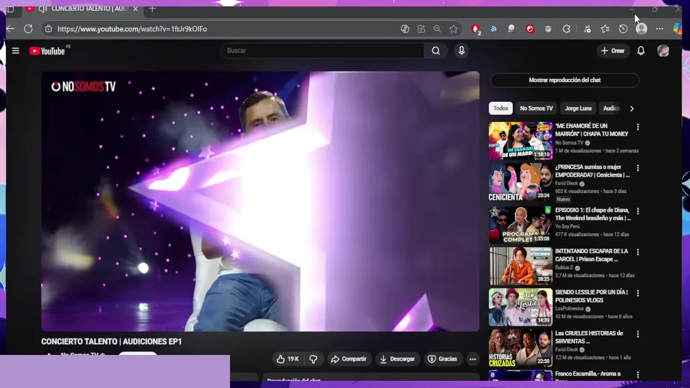Image resolution: width=690 pixels, height=388 pixels.
Task: Open YouTube notifications bell
Action: tap(641, 51)
